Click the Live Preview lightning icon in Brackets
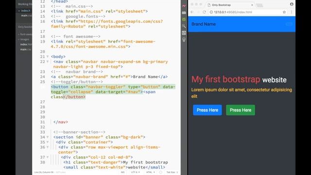311x175 pixels. [184, 6]
